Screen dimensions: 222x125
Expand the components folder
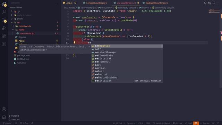point(25,26)
